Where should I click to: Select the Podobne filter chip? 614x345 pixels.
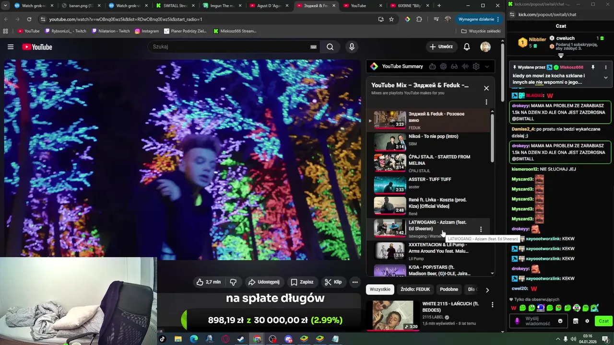pos(449,289)
